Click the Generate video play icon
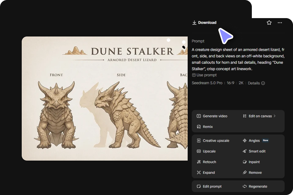The image size is (293, 195). [198, 116]
